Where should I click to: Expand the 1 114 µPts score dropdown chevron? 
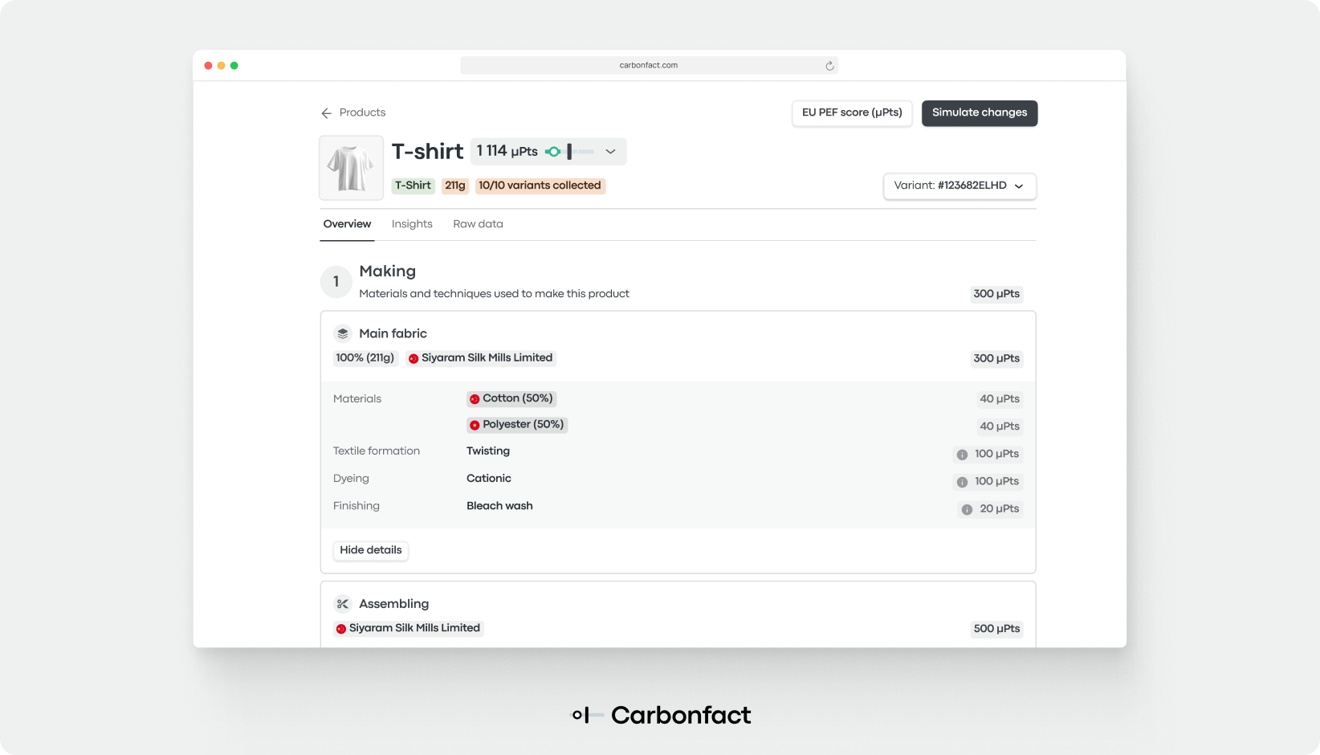610,152
